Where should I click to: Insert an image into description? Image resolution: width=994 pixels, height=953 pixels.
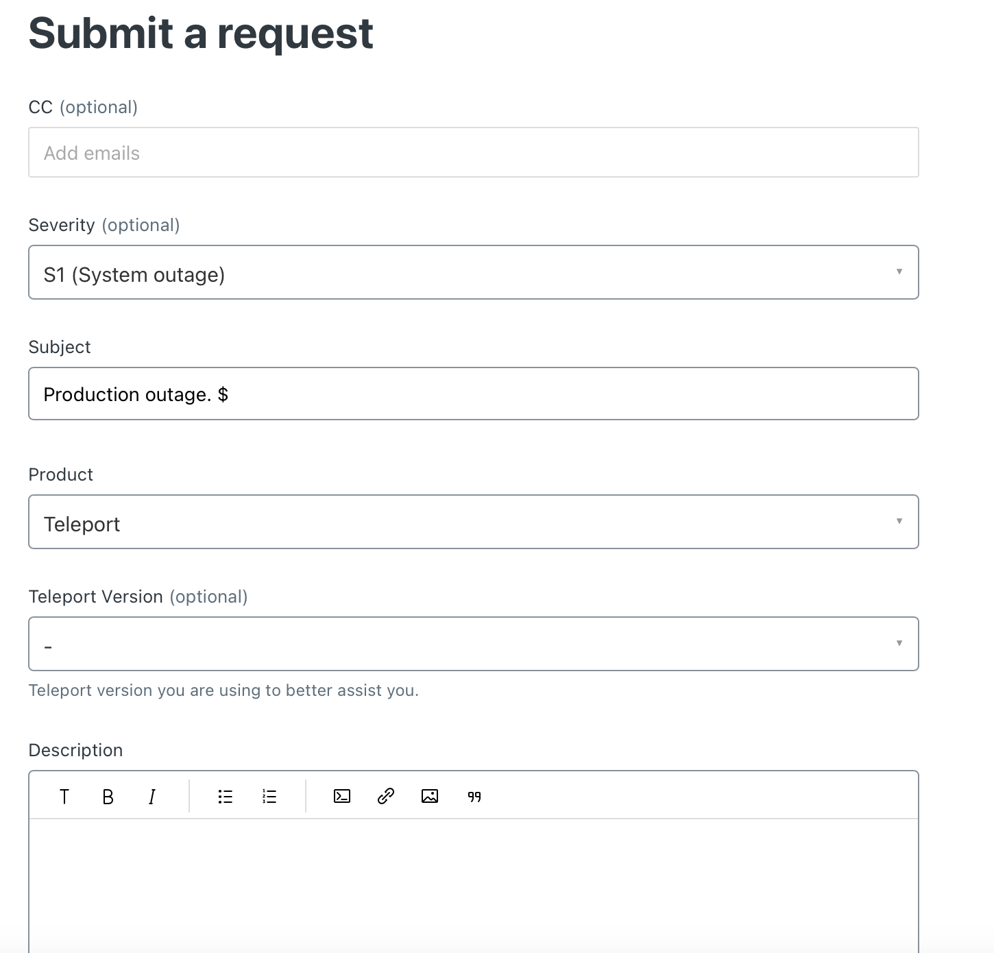click(x=430, y=796)
